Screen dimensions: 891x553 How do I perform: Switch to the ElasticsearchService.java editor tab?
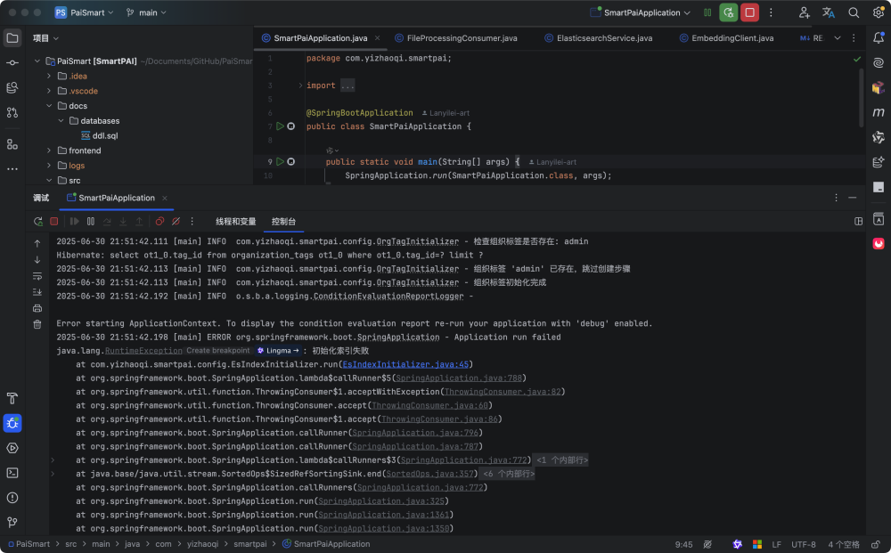(604, 38)
